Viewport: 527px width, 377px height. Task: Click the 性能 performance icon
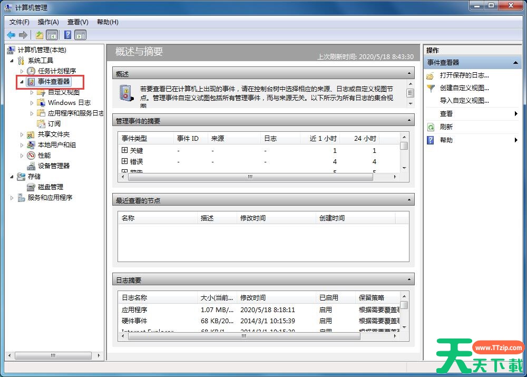pos(32,156)
